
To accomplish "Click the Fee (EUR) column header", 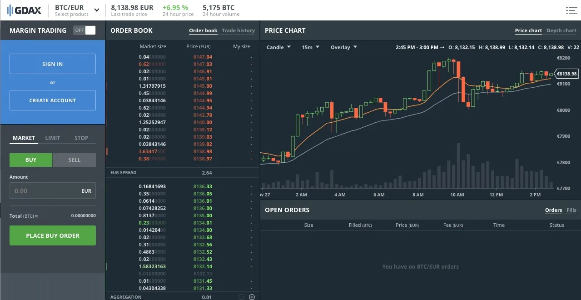I will click(x=453, y=225).
